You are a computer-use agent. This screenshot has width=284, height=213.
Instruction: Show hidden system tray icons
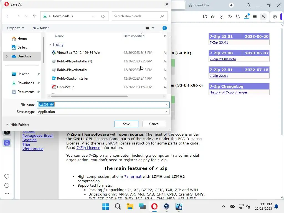point(224,206)
